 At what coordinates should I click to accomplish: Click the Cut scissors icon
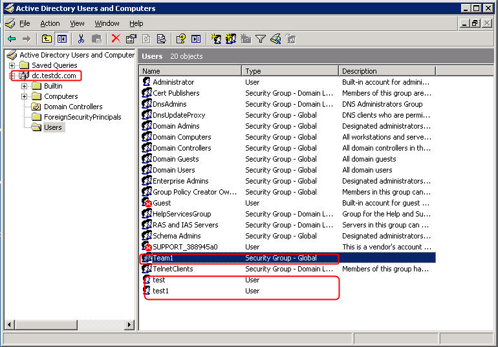tap(81, 39)
